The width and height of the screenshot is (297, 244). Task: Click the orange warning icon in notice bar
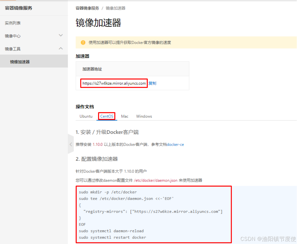[x=83, y=42]
